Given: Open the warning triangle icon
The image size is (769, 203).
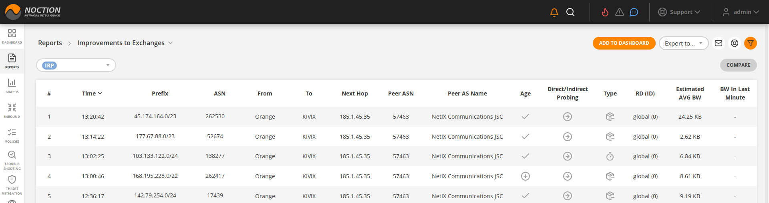Looking at the screenshot, I should 620,12.
